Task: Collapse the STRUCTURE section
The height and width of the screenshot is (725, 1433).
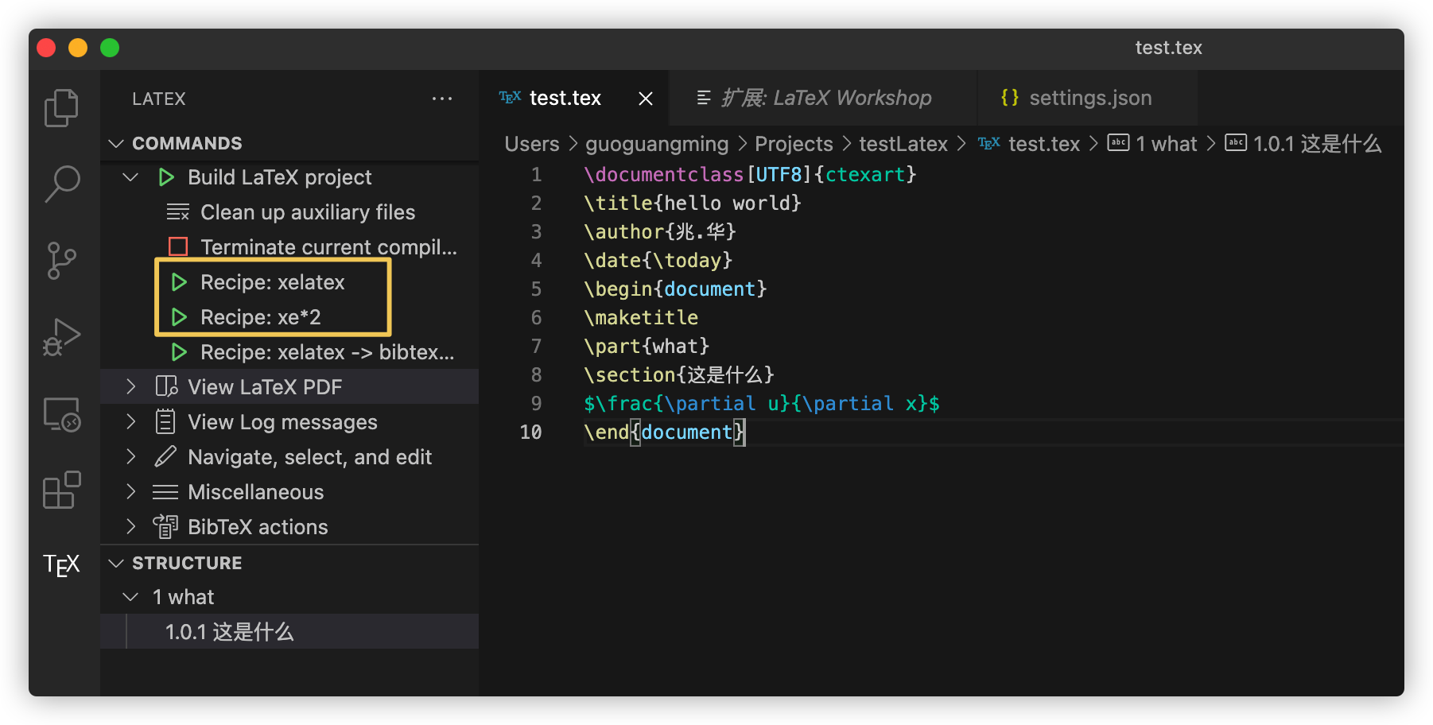Action: pyautogui.click(x=116, y=563)
